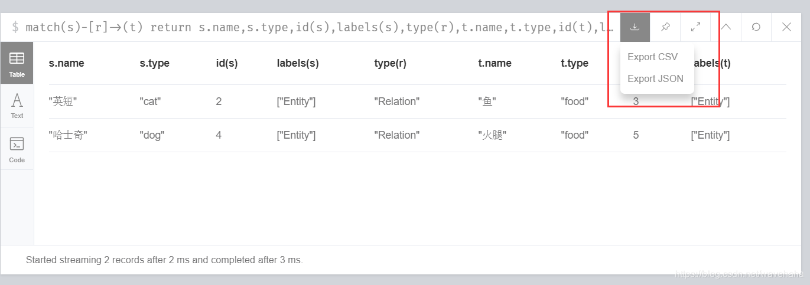Expand the frame to fullscreen
Screen dimensions: 810x285
(x=695, y=27)
